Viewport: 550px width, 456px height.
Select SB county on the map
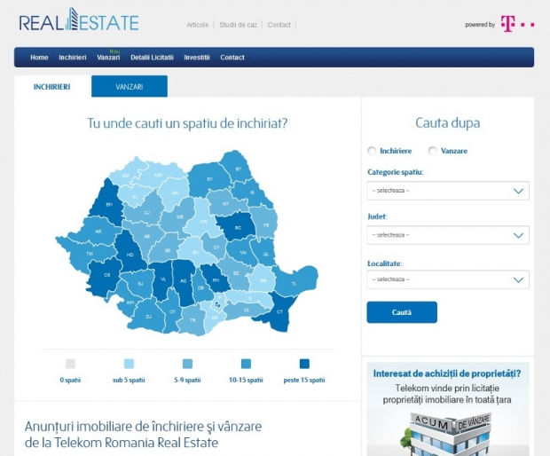tap(168, 250)
